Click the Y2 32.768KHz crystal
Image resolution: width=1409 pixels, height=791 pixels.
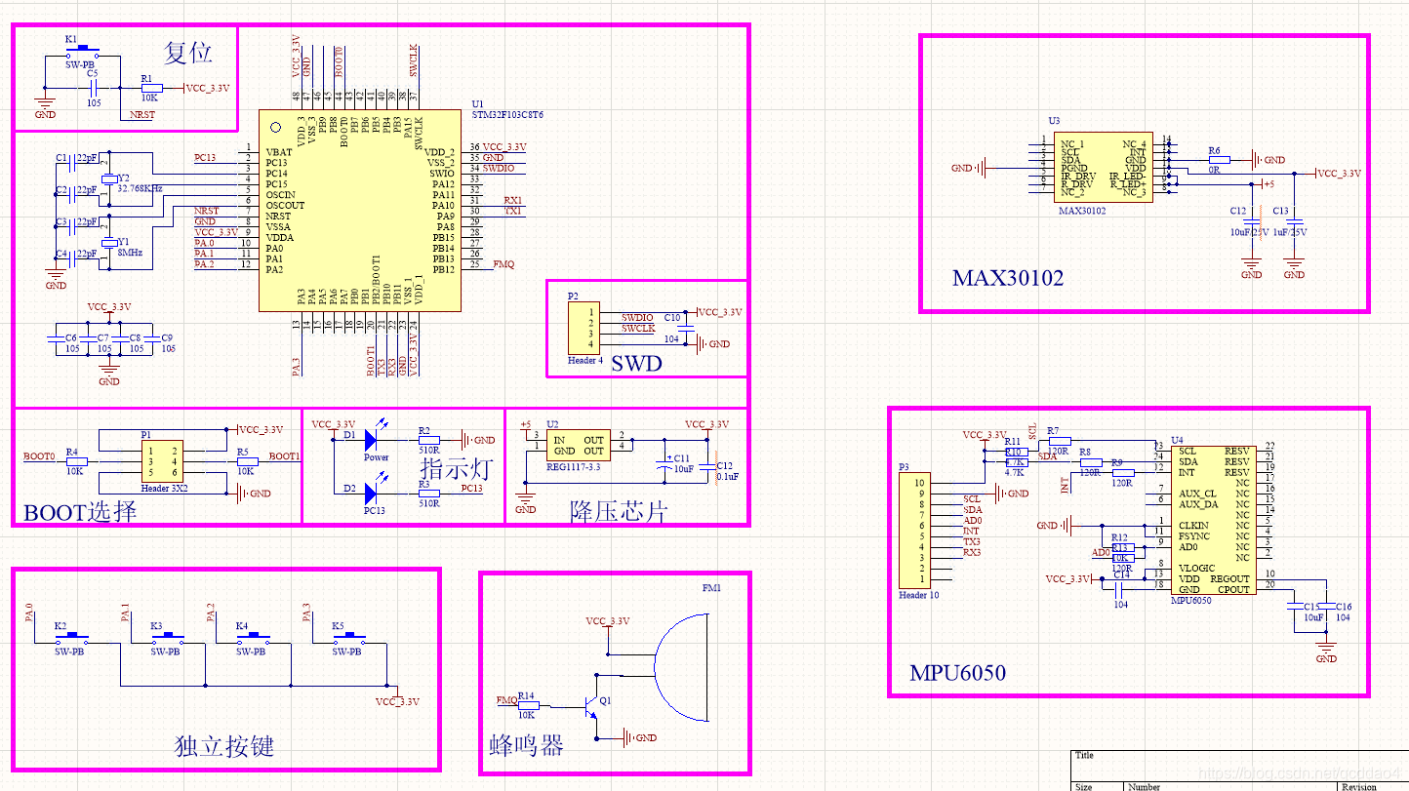pyautogui.click(x=109, y=179)
